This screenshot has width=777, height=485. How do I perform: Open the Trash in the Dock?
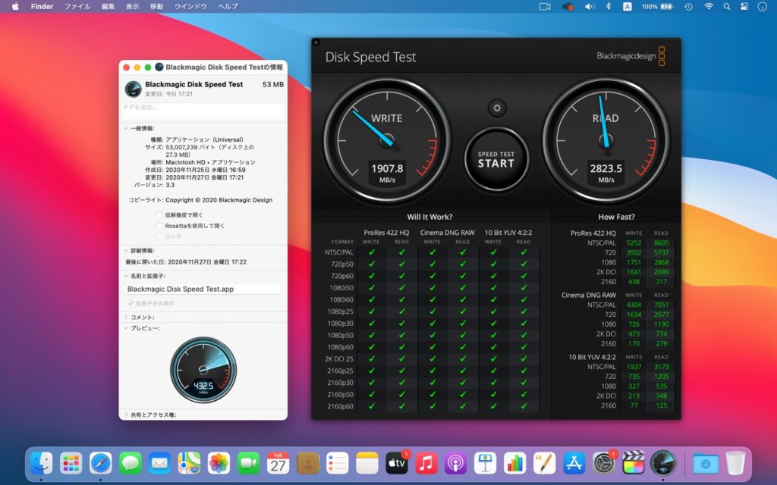click(x=735, y=463)
